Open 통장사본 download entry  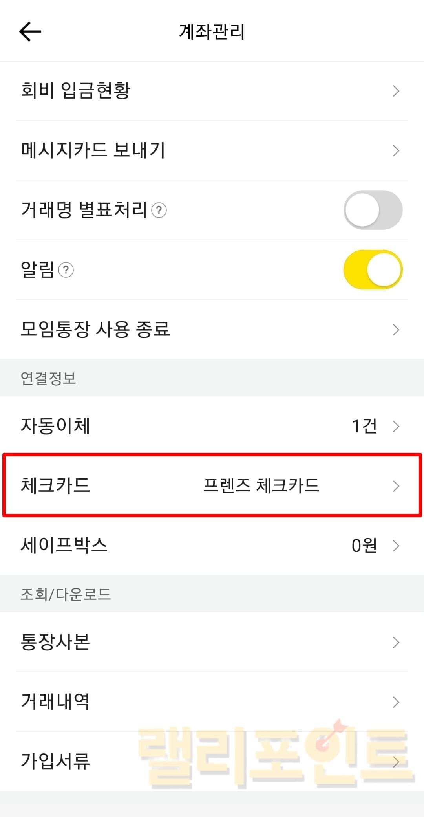coord(56,642)
